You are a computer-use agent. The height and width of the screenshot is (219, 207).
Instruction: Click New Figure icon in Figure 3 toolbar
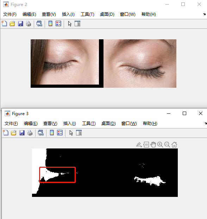6,133
